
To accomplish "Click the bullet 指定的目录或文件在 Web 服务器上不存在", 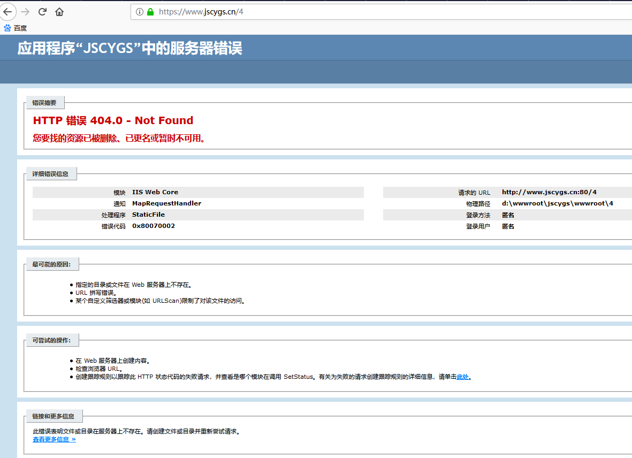I will [x=133, y=285].
